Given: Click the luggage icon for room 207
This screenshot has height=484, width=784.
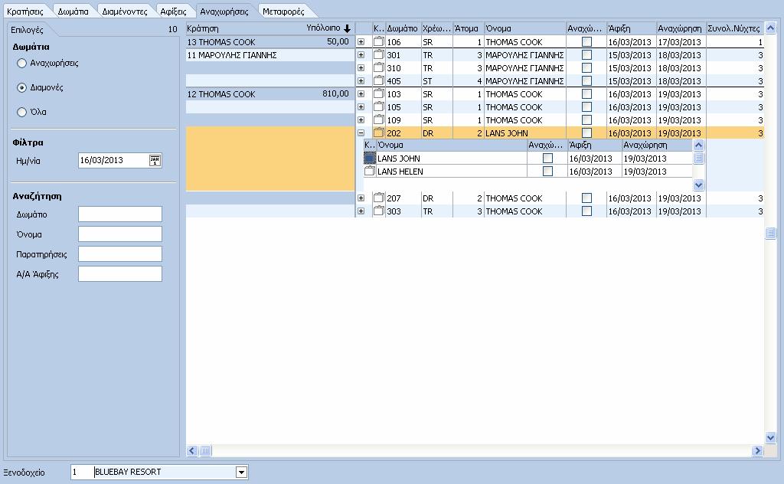Looking at the screenshot, I should [379, 198].
